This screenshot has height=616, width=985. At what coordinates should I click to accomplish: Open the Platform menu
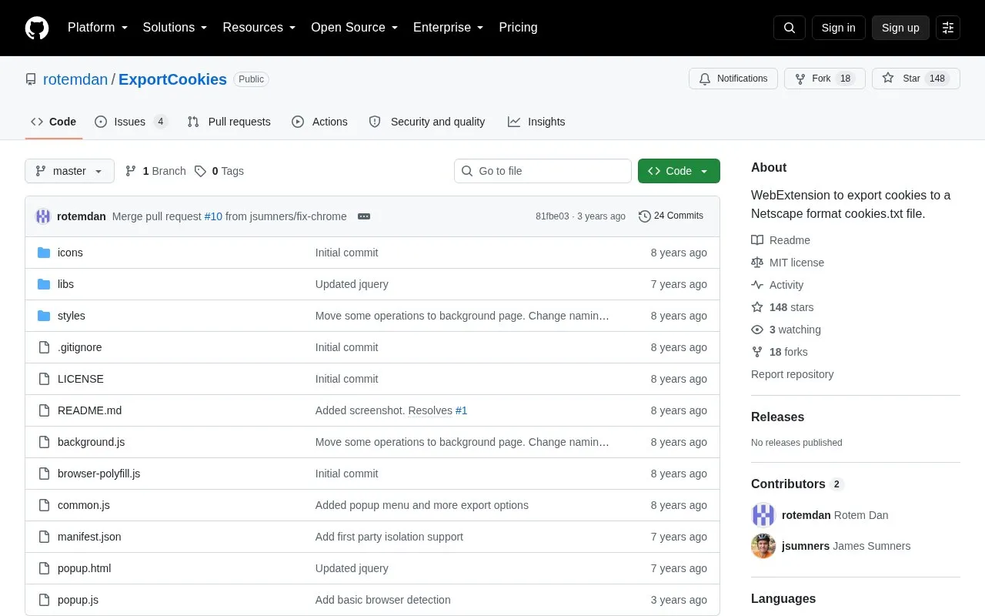pyautogui.click(x=98, y=28)
